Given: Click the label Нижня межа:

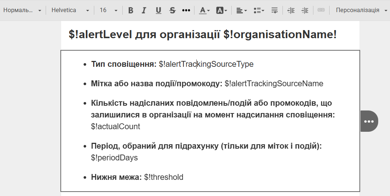Looking at the screenshot, I should click(116, 177).
